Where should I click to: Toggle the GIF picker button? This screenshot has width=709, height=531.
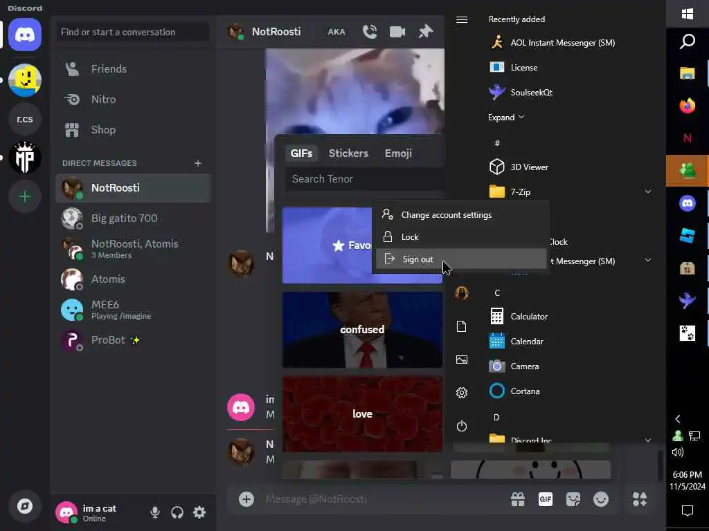click(x=546, y=499)
